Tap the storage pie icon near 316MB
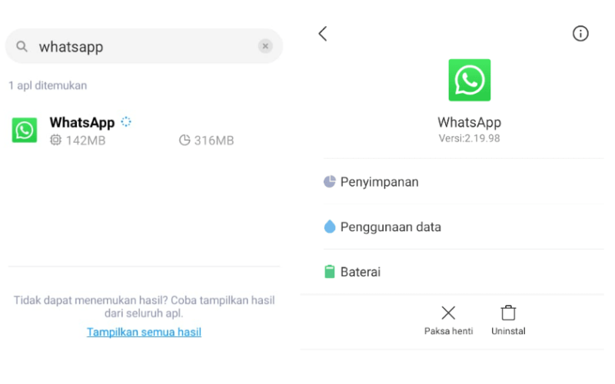The width and height of the screenshot is (615, 384). [184, 140]
